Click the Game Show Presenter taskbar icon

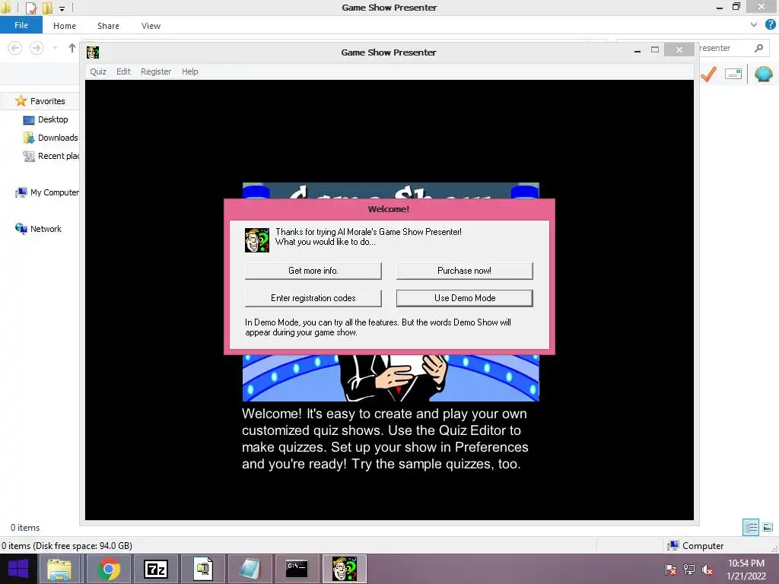(x=345, y=569)
